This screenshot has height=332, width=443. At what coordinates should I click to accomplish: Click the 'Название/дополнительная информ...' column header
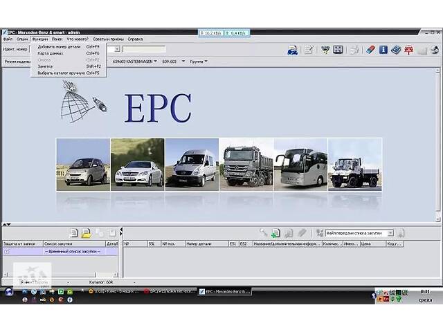(287, 243)
